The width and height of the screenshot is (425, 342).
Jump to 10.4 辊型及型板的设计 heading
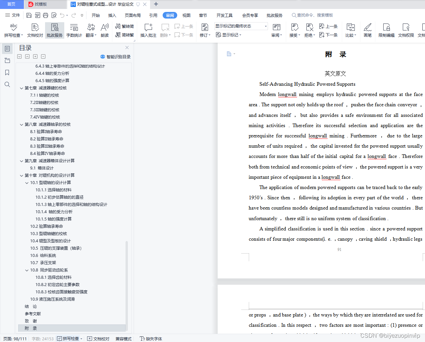coord(50,241)
